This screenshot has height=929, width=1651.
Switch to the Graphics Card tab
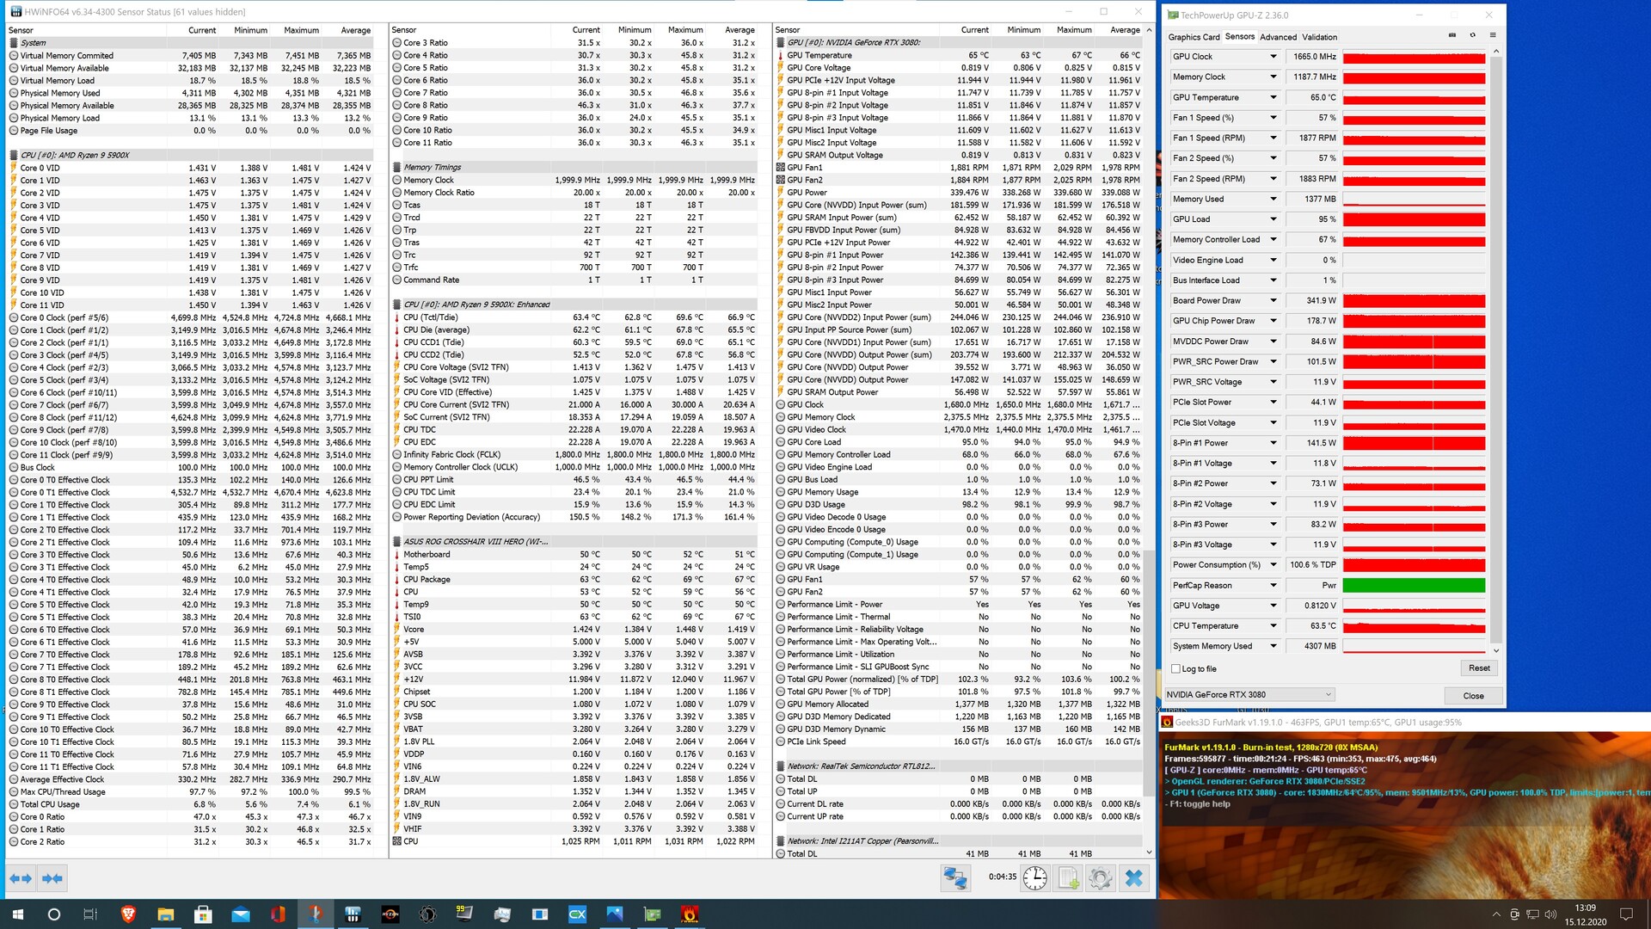[1194, 37]
